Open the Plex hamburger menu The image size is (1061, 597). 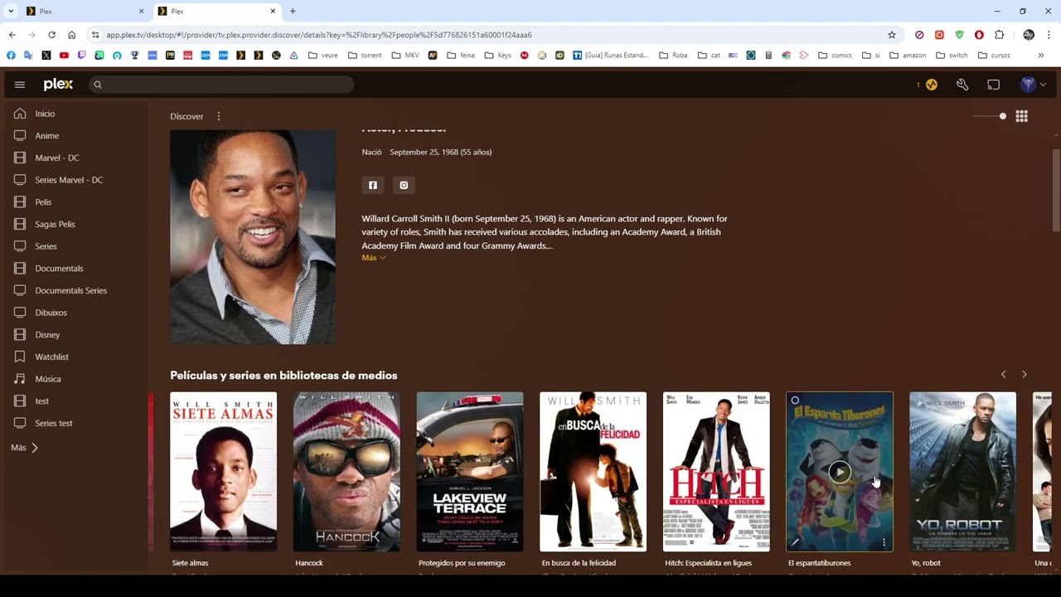coord(20,85)
